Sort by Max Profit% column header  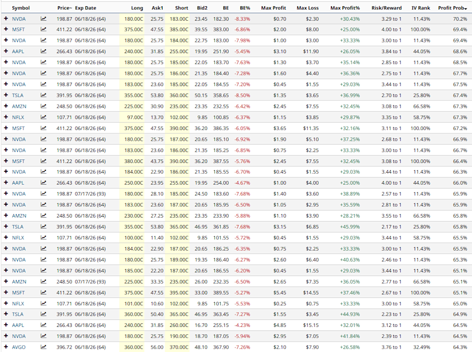[345, 8]
